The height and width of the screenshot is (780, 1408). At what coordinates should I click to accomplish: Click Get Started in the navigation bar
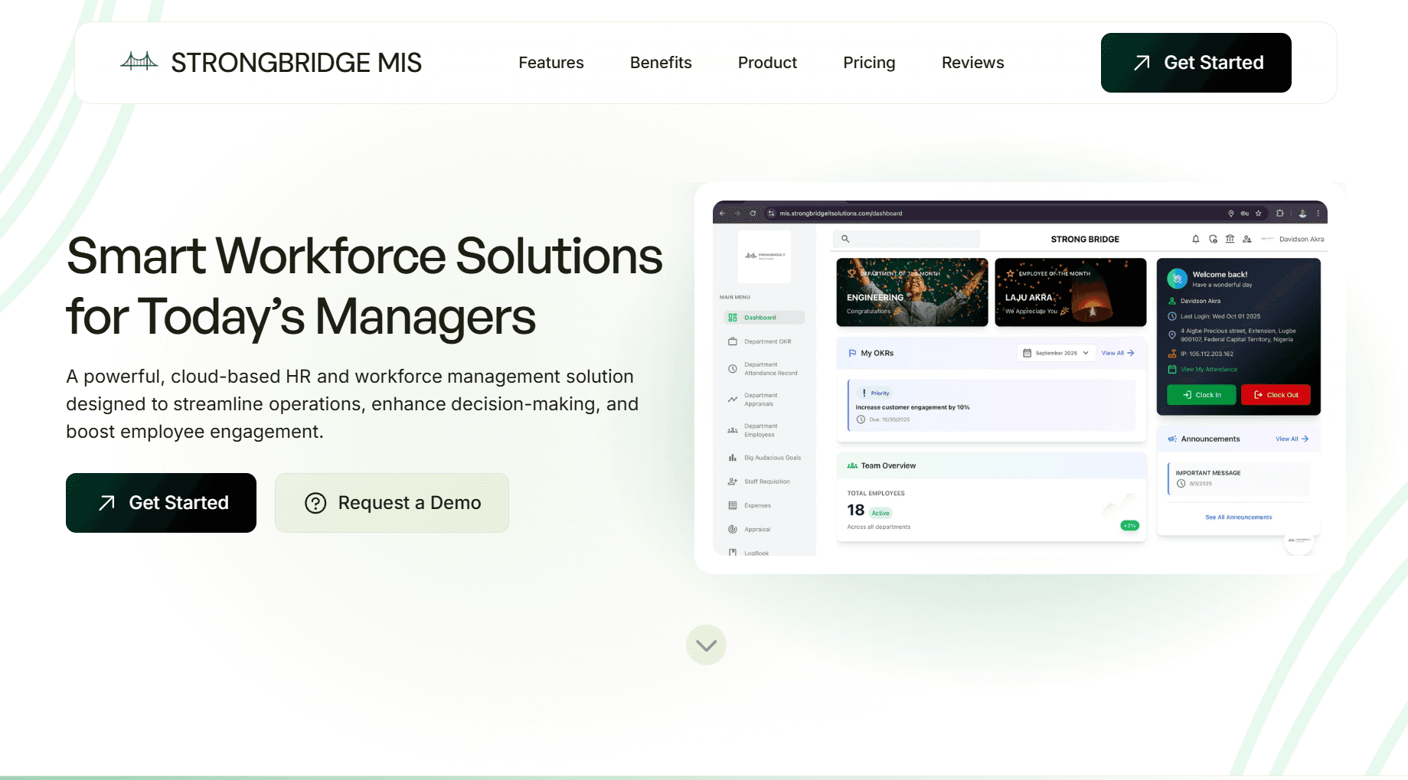click(x=1196, y=63)
